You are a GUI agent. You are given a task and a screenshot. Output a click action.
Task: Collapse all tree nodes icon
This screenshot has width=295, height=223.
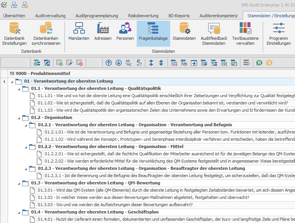(x=151, y=63)
